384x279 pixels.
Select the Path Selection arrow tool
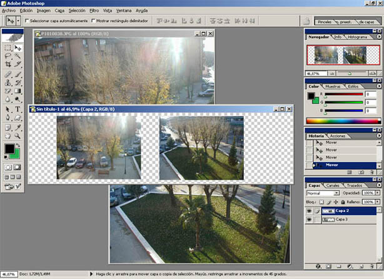click(x=8, y=109)
